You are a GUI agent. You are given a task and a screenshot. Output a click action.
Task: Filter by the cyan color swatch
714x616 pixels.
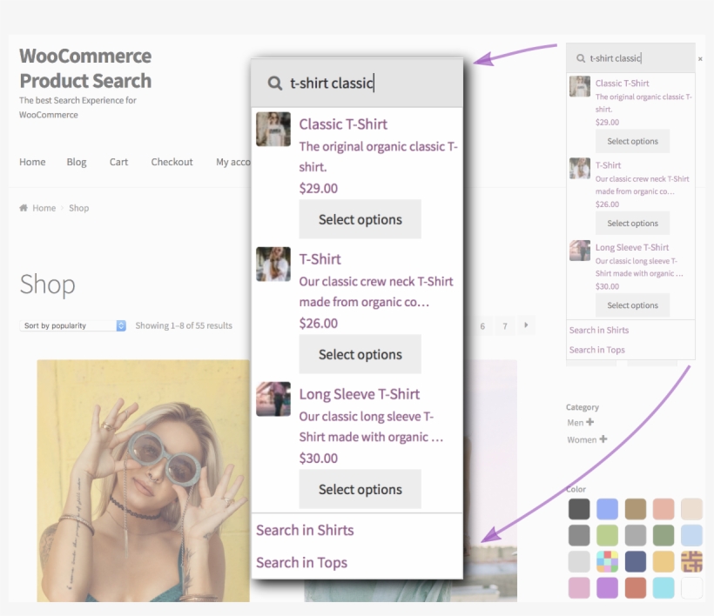tap(663, 588)
